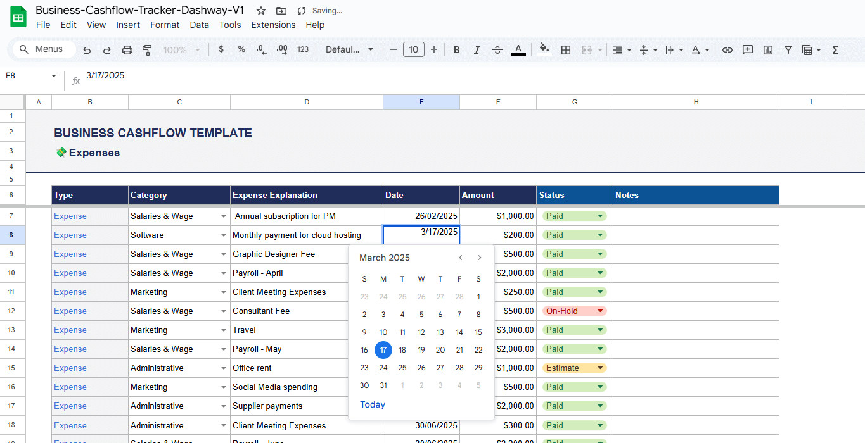Image resolution: width=865 pixels, height=443 pixels.
Task: Click the Print icon
Action: (x=127, y=49)
